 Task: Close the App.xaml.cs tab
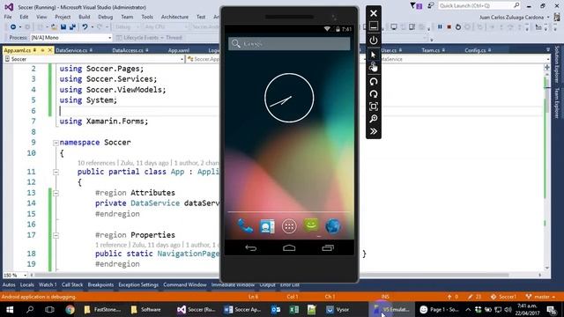click(50, 50)
